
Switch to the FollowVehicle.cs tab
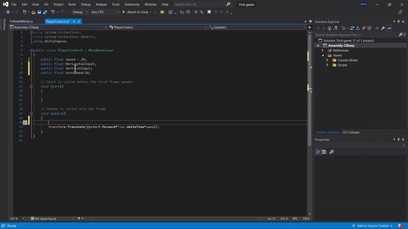click(21, 22)
